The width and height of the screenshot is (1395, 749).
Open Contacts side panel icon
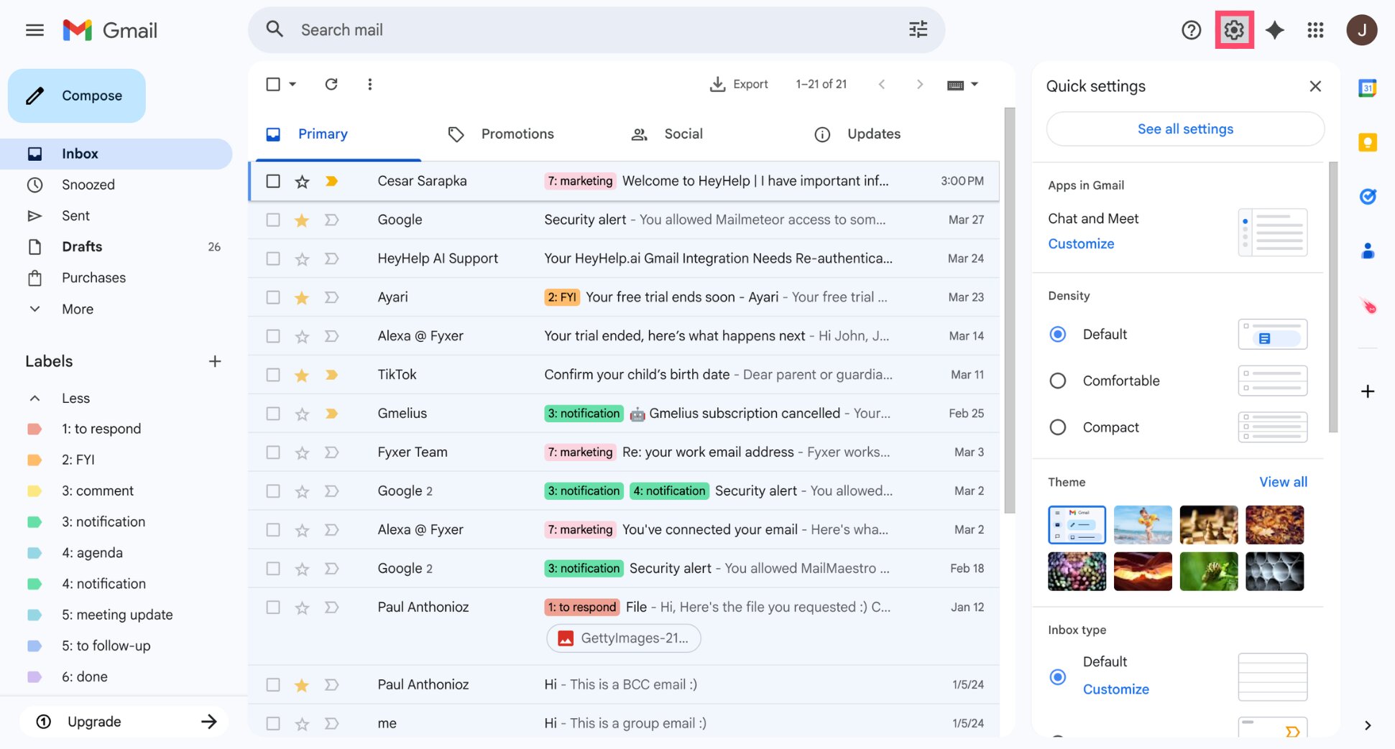pyautogui.click(x=1367, y=251)
